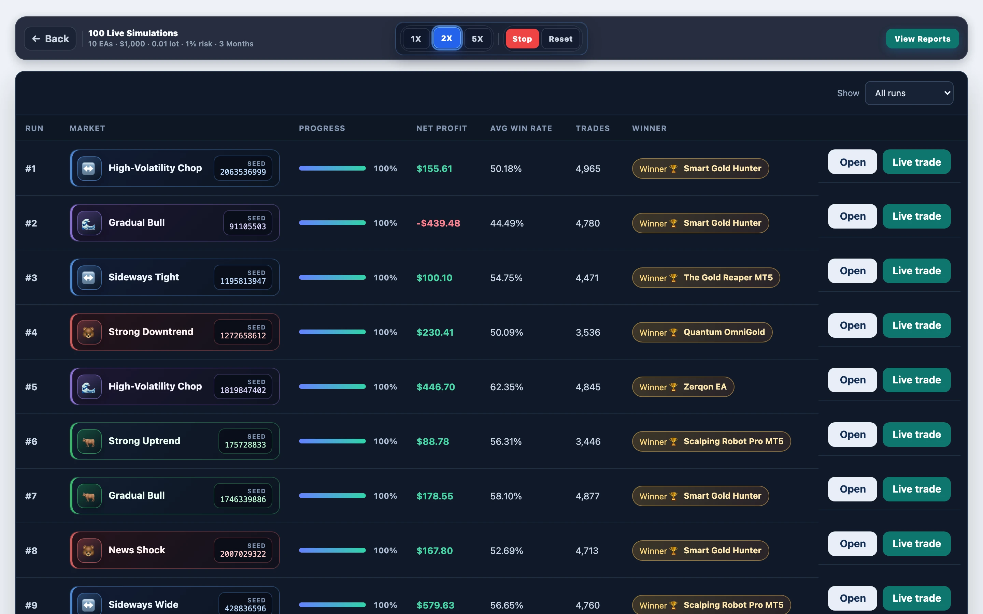This screenshot has width=983, height=614.
Task: Select the 2X speed option
Action: (446, 38)
